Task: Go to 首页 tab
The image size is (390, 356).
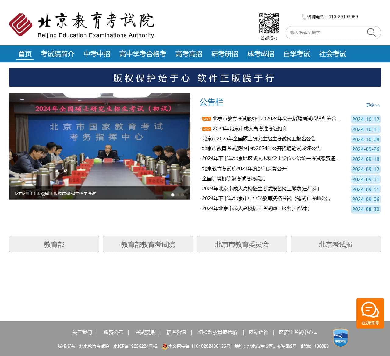Action: tap(25, 54)
